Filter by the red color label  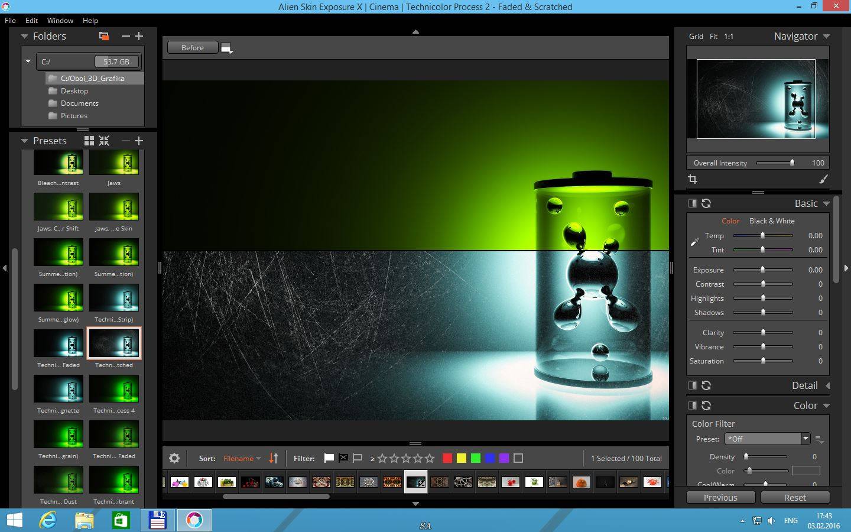pos(447,458)
